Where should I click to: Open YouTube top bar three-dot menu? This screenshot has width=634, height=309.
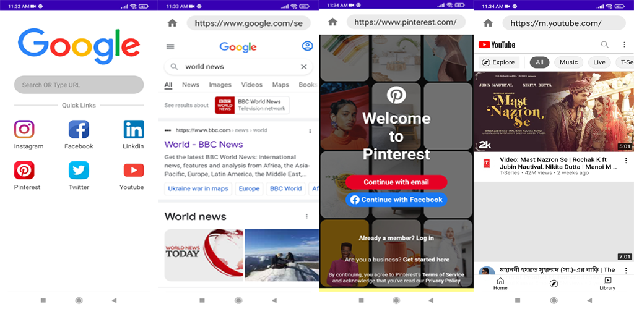click(624, 44)
